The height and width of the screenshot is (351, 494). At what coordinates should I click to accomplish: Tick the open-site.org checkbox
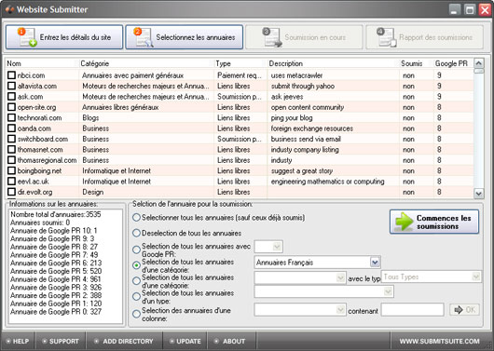12,107
